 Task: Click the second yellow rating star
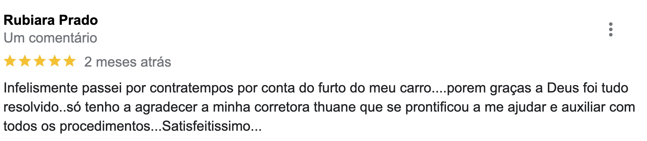(x=25, y=61)
